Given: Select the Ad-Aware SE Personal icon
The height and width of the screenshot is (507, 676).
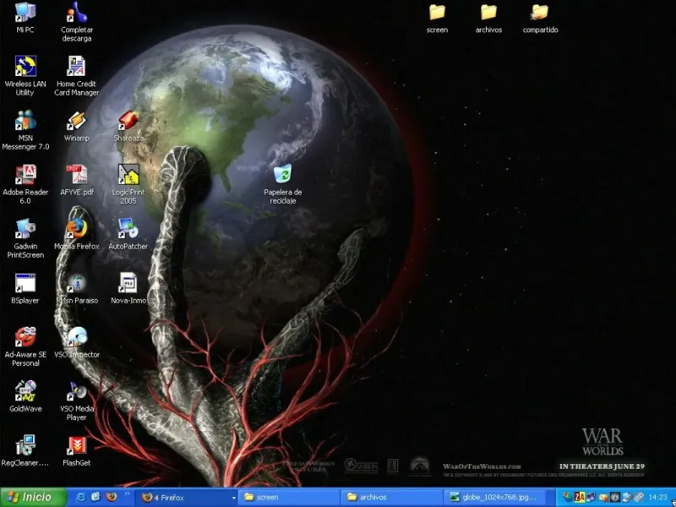Looking at the screenshot, I should pyautogui.click(x=25, y=347).
